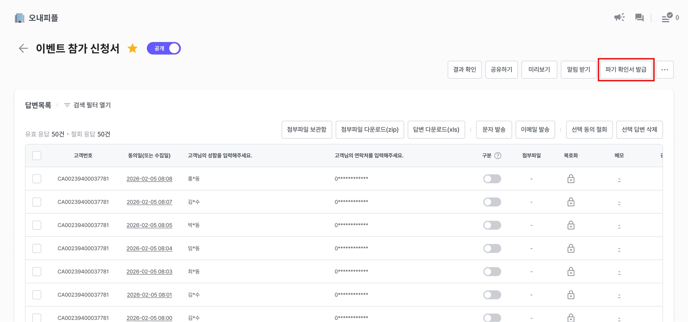Click the 결과 확인 button
The height and width of the screenshot is (322, 688).
[x=465, y=70]
